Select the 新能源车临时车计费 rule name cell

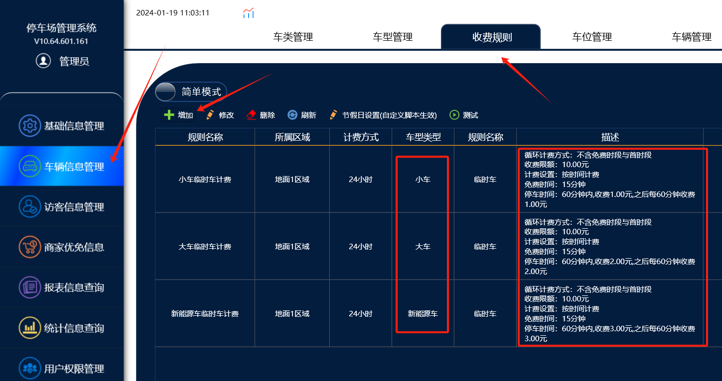pos(205,314)
